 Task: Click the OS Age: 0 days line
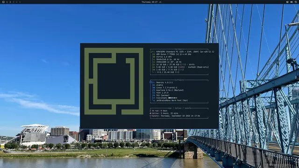(x=158, y=111)
